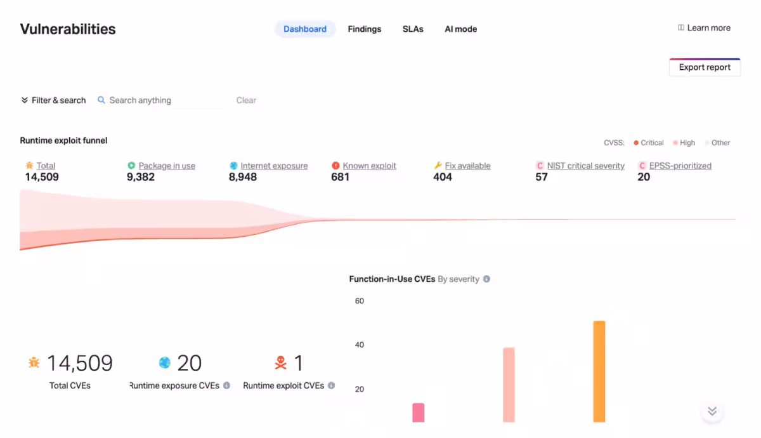761x438 pixels.
Task: Toggle the High CVSS legend item
Action: tap(684, 143)
